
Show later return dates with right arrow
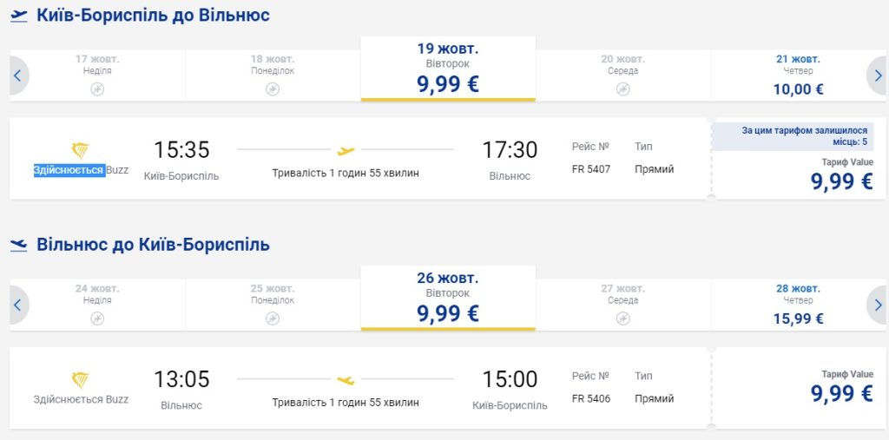[878, 305]
